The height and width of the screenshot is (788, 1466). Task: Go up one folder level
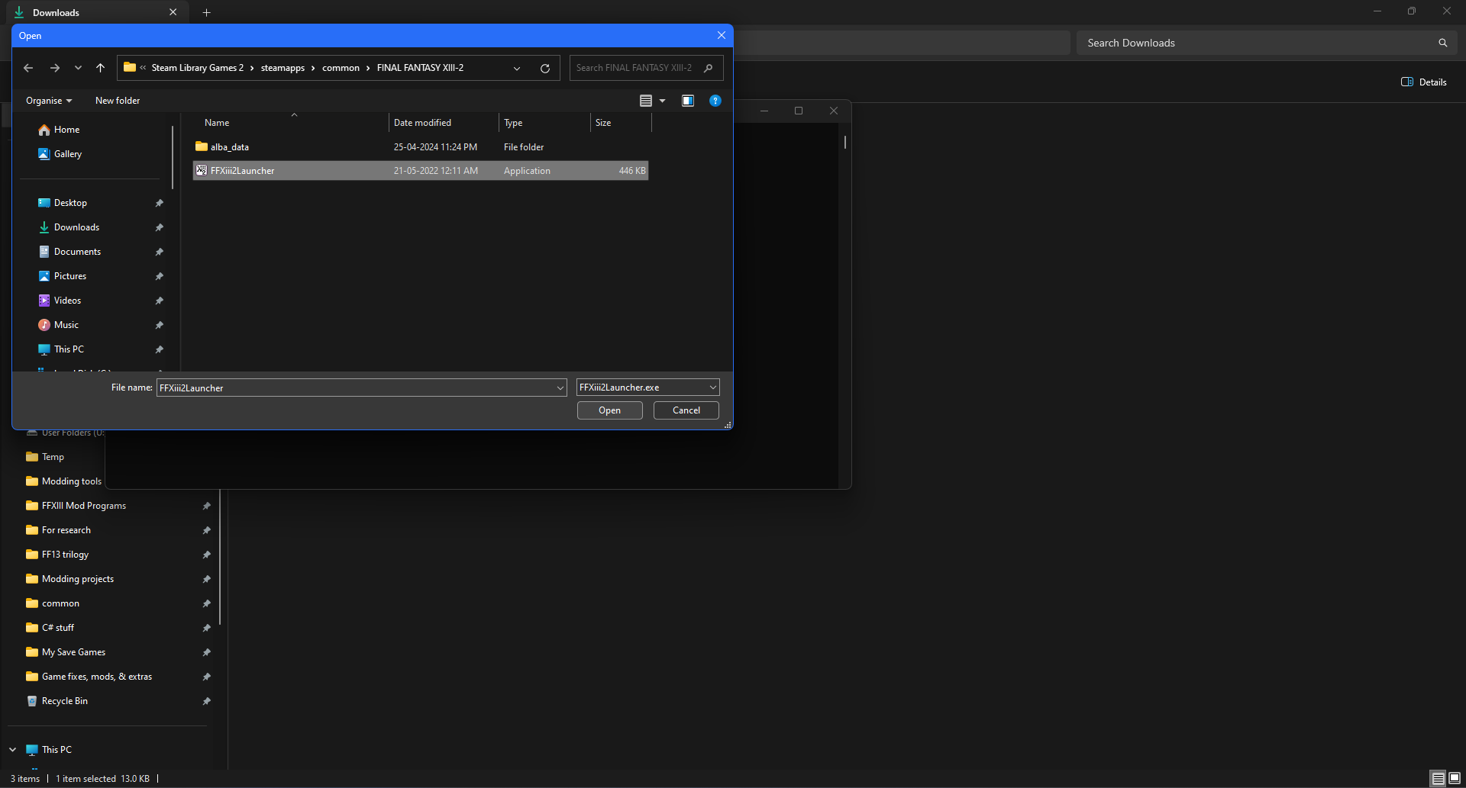[x=100, y=68]
